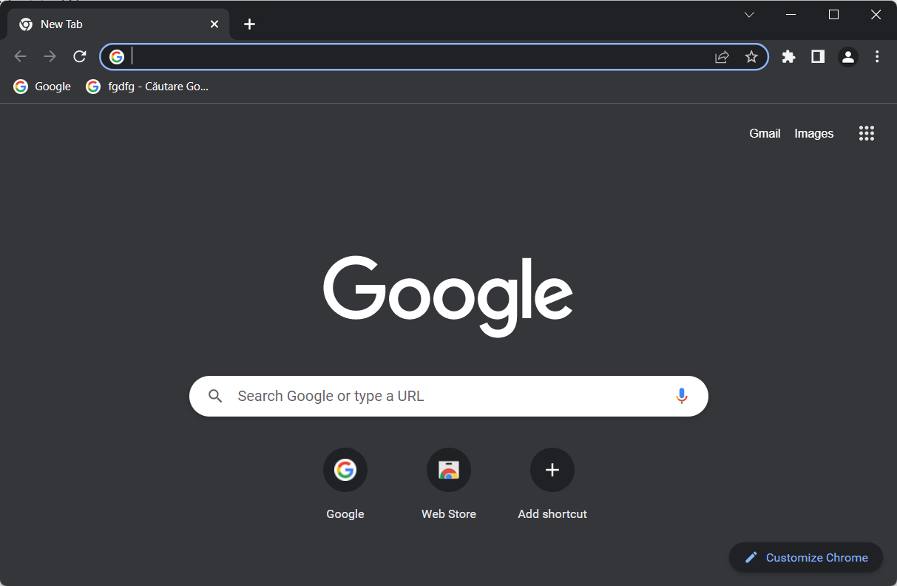Maximize the Chrome window
This screenshot has width=897, height=586.
833,15
